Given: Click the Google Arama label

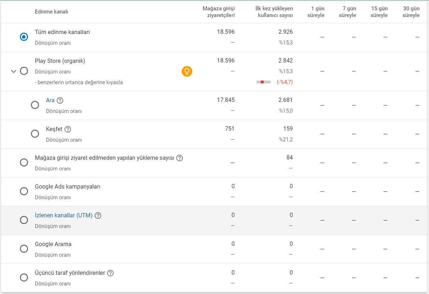Looking at the screenshot, I should (x=53, y=244).
